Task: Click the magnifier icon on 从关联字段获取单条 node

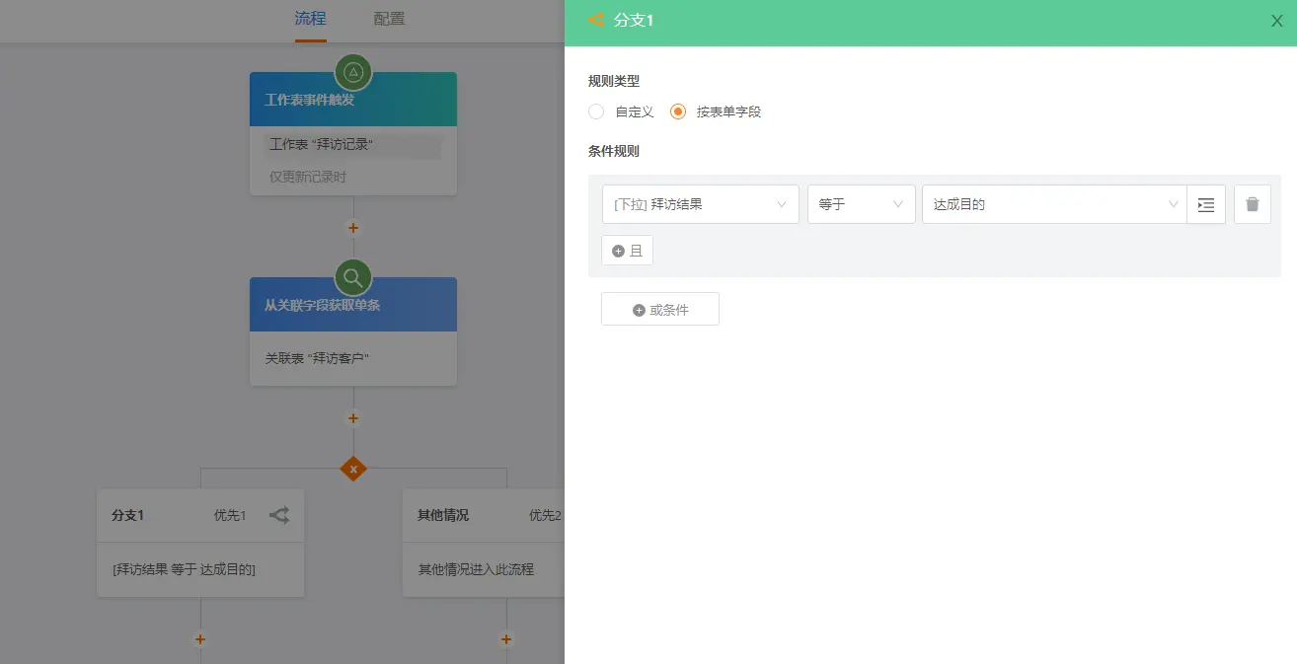Action: coord(353,277)
